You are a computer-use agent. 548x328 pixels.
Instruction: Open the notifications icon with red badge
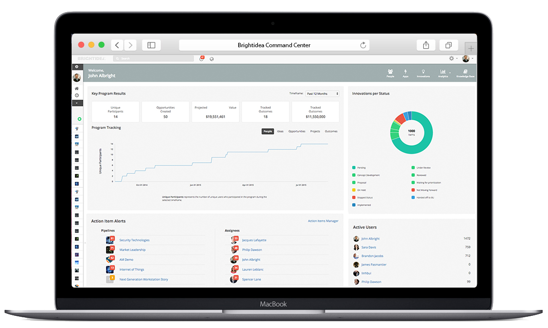pyautogui.click(x=202, y=59)
